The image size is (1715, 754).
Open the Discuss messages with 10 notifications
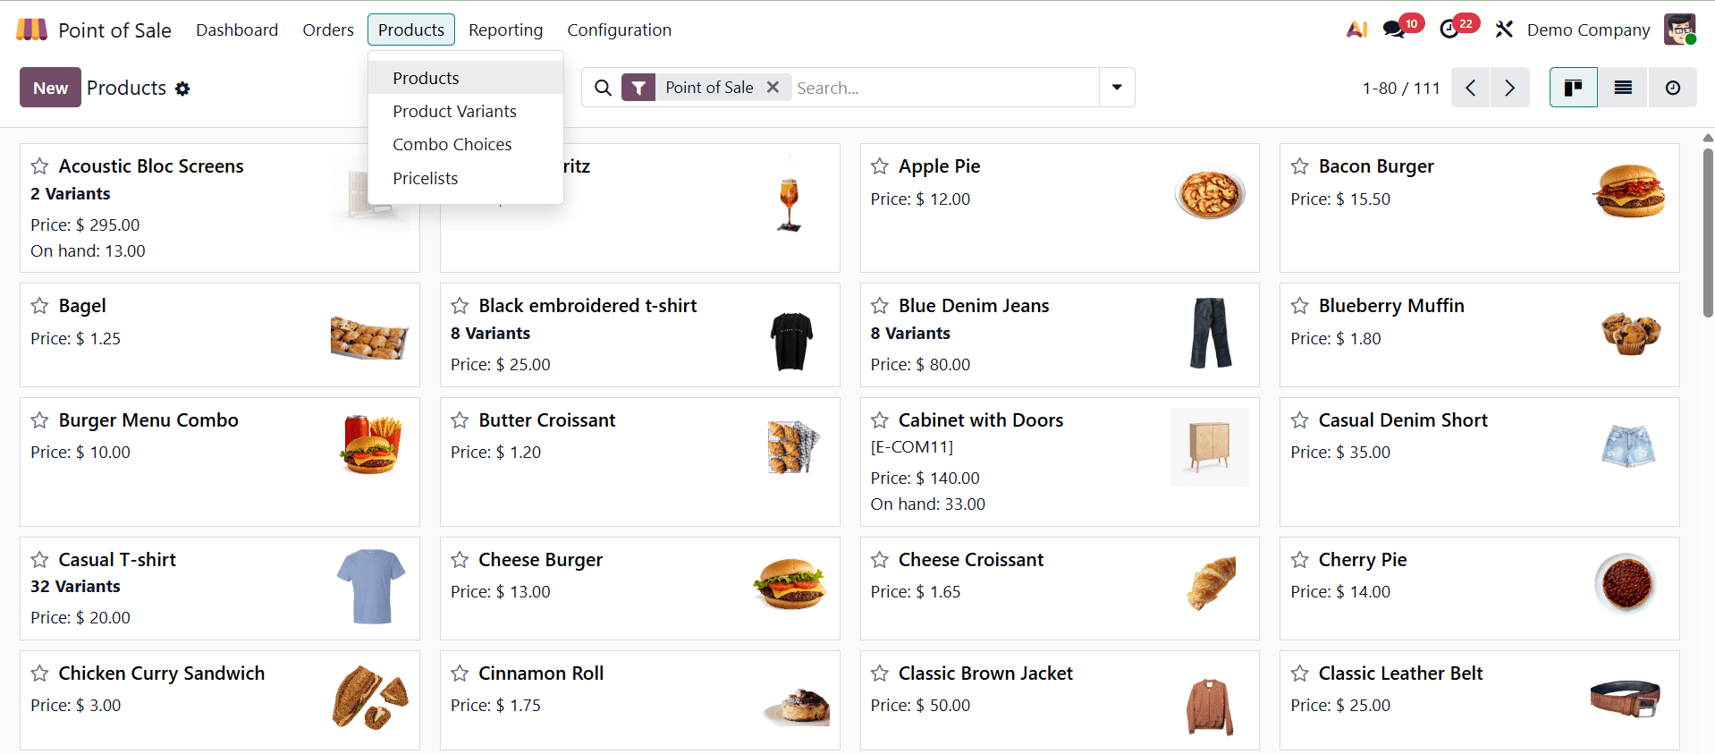pos(1393,29)
